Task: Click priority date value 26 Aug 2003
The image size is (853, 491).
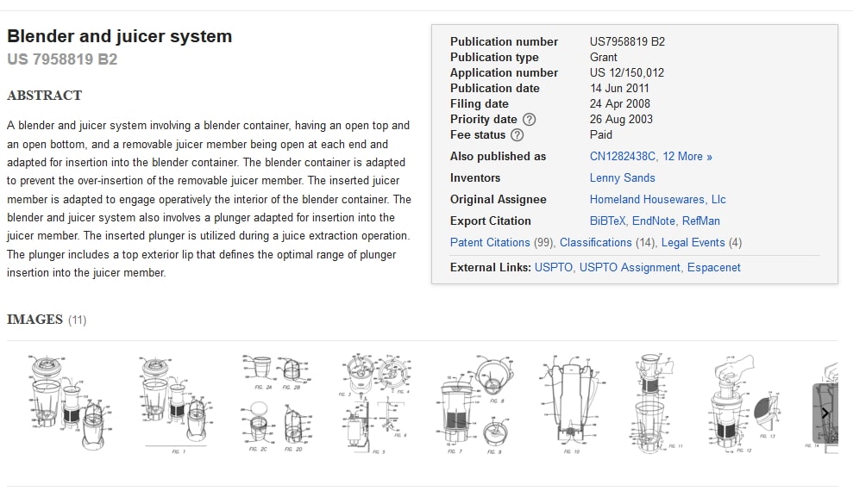Action: (621, 120)
